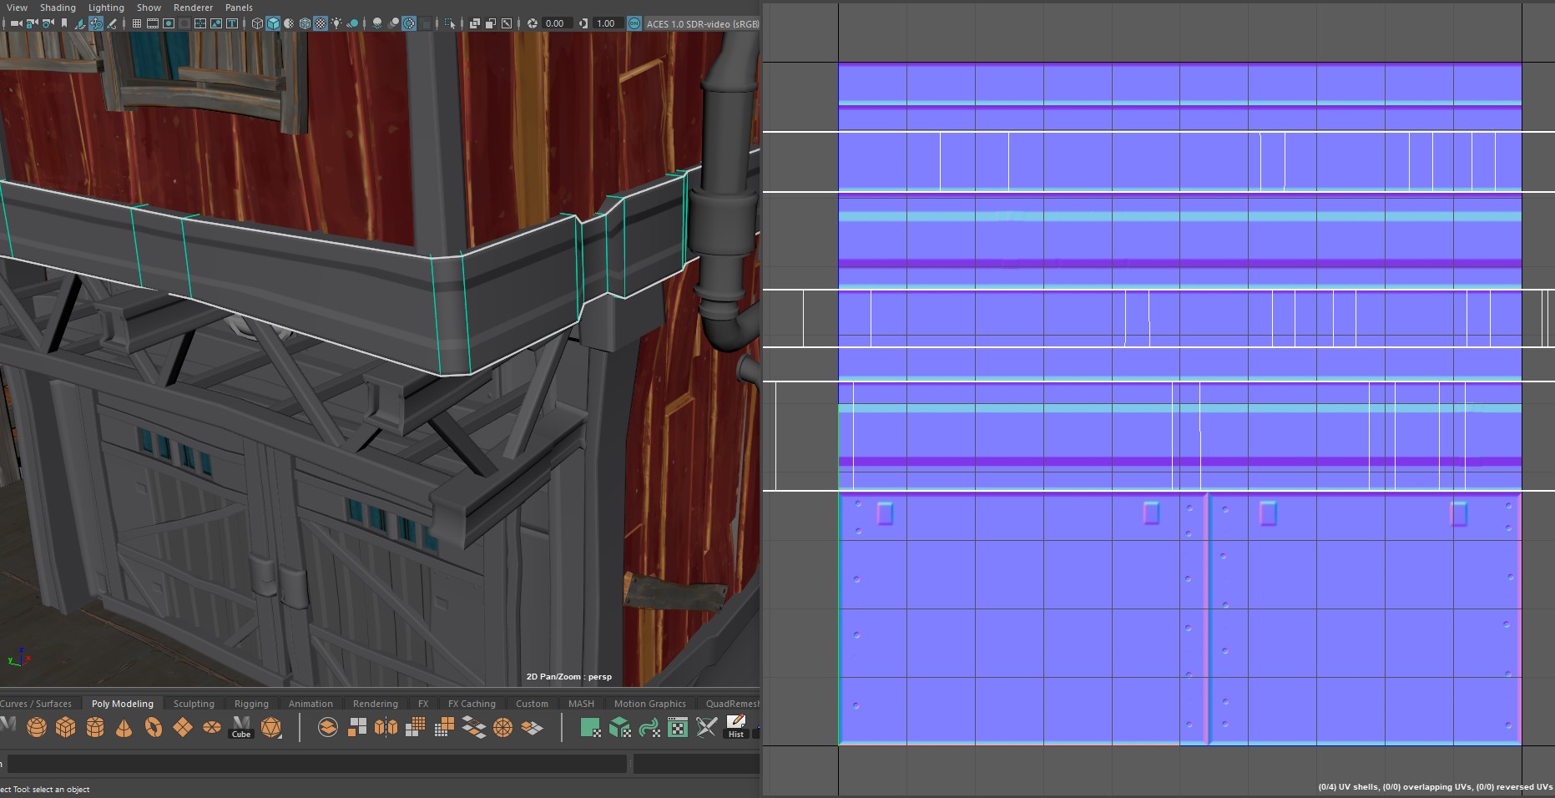Image resolution: width=1555 pixels, height=798 pixels.
Task: Switch to the Sculpting shelf tab
Action: coord(194,704)
